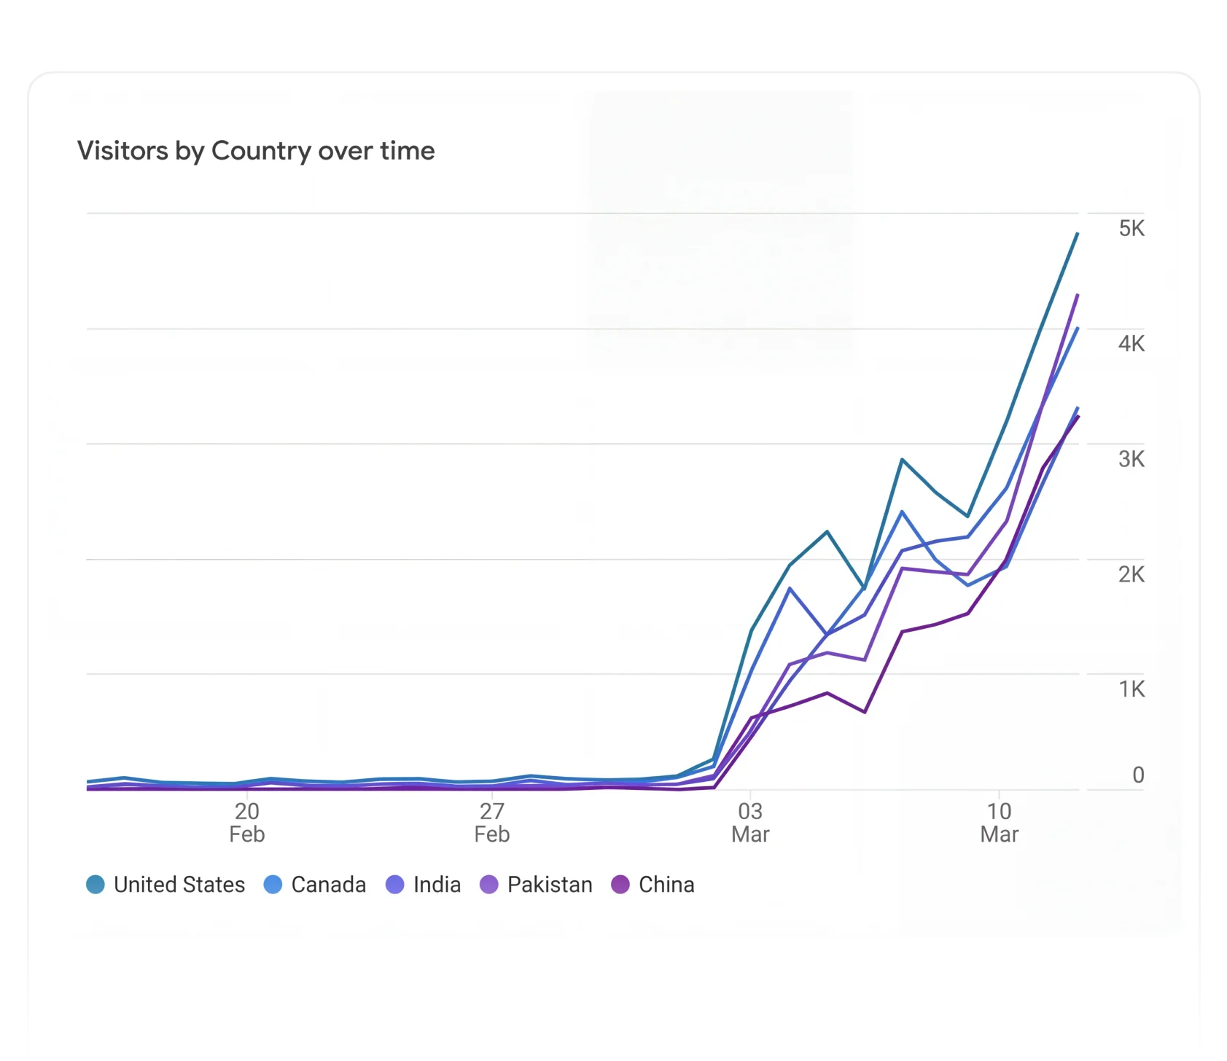This screenshot has height=1061, width=1227.
Task: Toggle the Canada series label
Action: pyautogui.click(x=328, y=885)
